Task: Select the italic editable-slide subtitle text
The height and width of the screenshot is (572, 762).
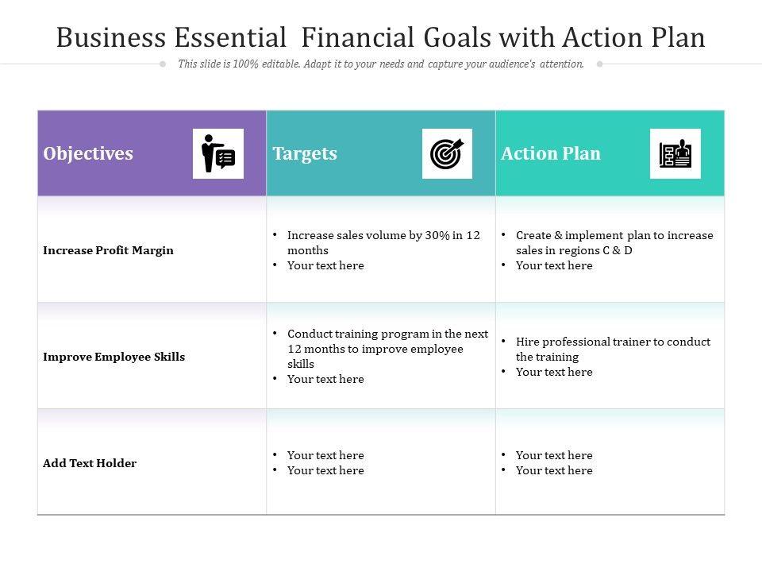Action: 381,64
